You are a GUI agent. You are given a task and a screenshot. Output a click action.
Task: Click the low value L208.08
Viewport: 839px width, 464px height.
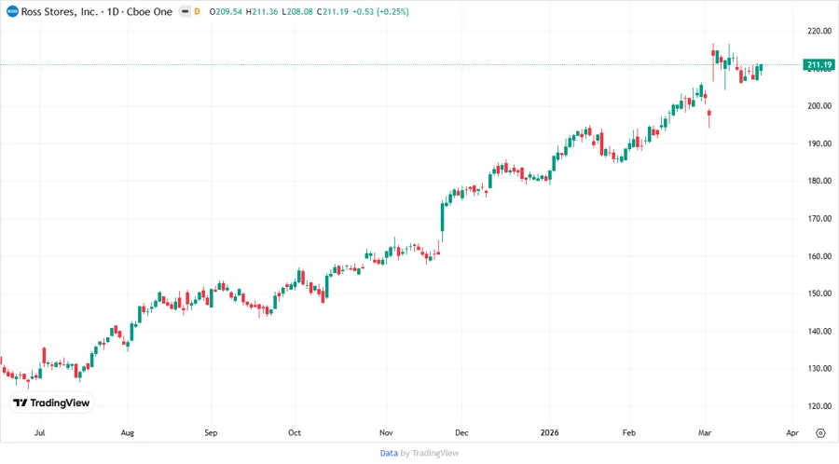click(297, 11)
